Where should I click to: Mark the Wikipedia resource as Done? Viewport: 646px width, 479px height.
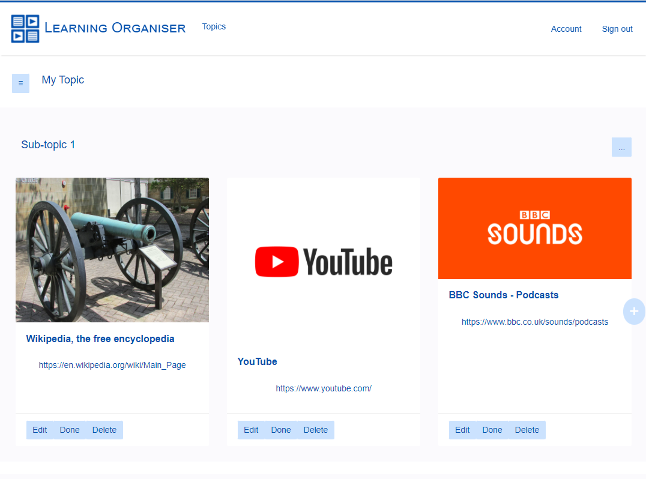(x=70, y=430)
